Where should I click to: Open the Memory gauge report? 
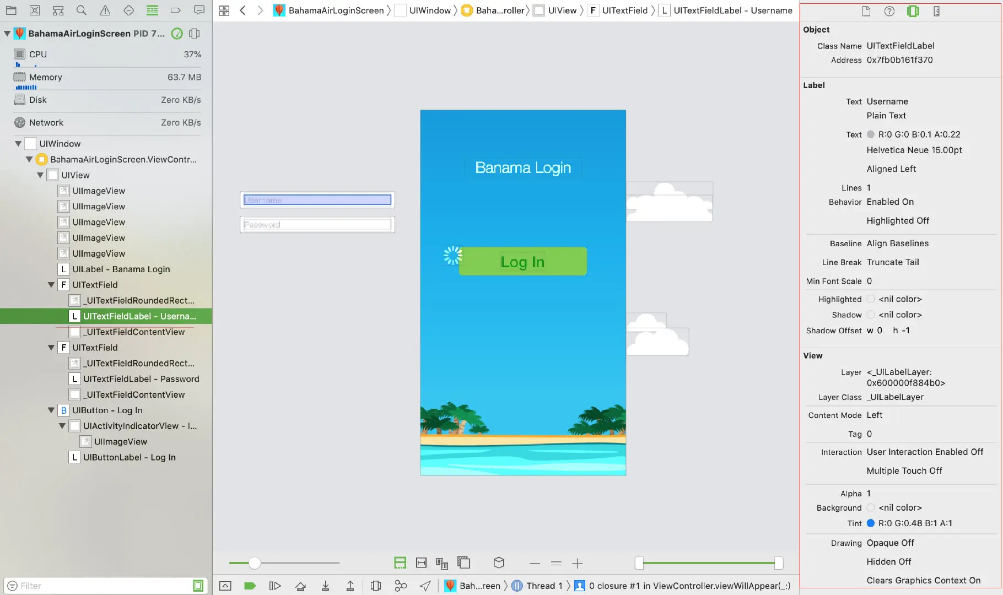pos(107,78)
